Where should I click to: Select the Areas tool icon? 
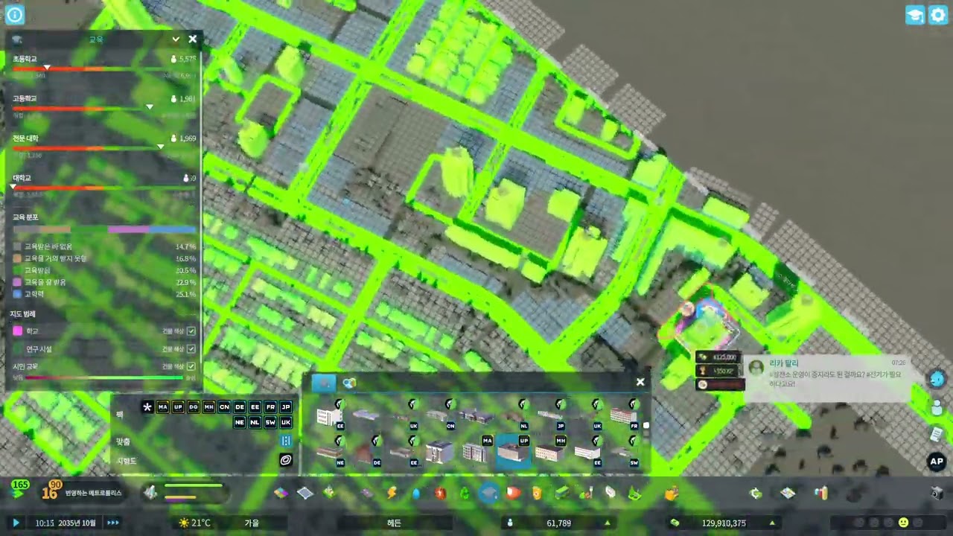[305, 493]
